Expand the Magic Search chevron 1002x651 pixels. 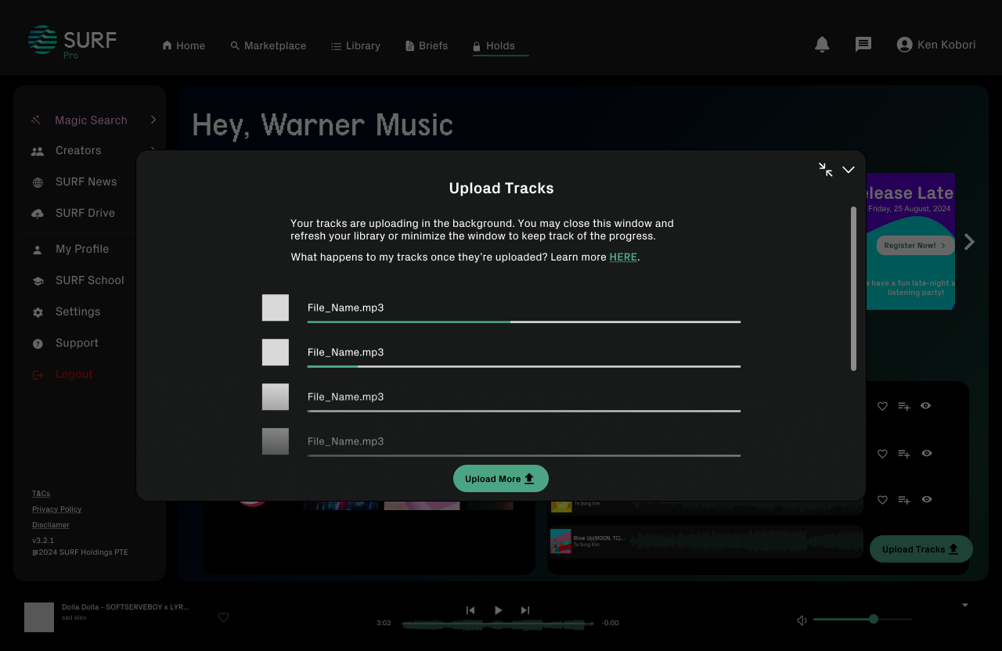(x=153, y=120)
